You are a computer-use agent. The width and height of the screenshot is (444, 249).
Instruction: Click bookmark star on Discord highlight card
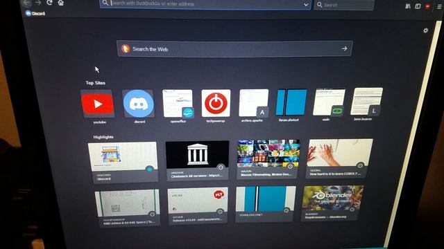coord(150,169)
